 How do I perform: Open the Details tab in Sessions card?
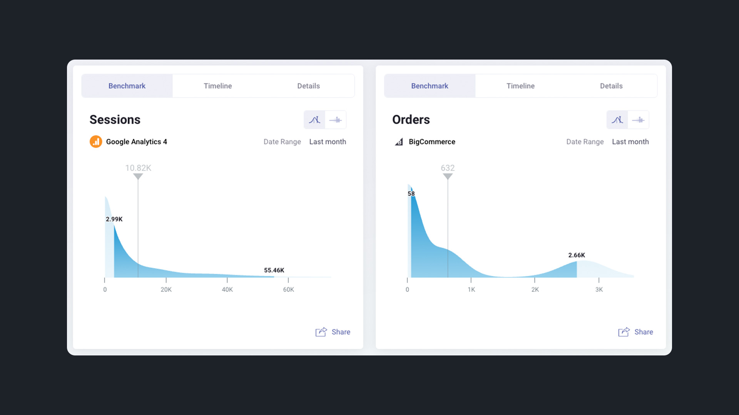pos(308,86)
